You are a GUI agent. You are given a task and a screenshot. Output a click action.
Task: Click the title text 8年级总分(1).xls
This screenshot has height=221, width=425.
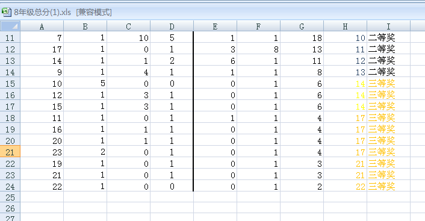pyautogui.click(x=43, y=12)
